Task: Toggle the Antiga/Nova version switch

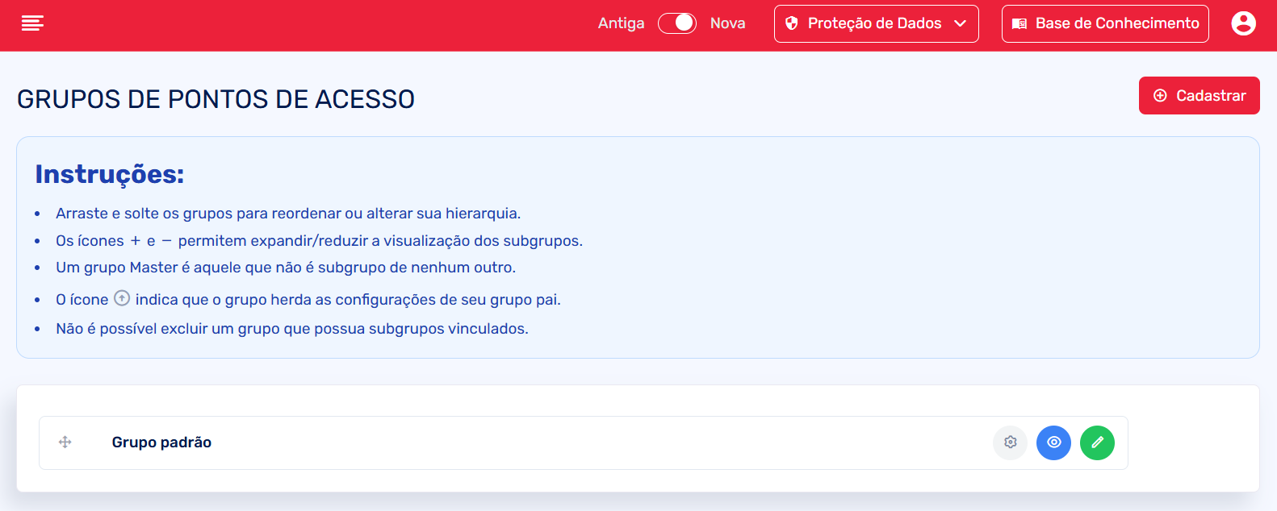Action: coord(677,23)
